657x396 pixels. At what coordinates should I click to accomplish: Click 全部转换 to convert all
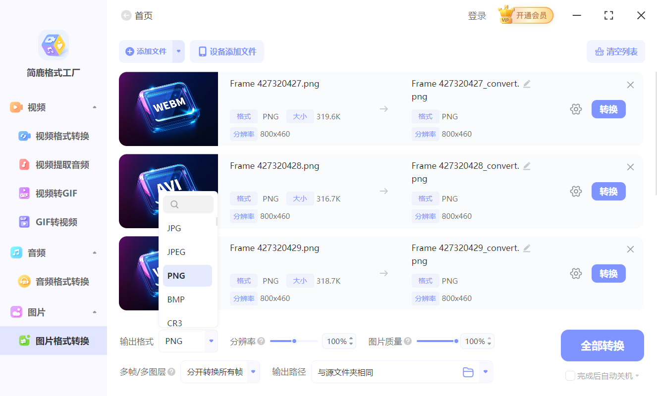coord(602,346)
